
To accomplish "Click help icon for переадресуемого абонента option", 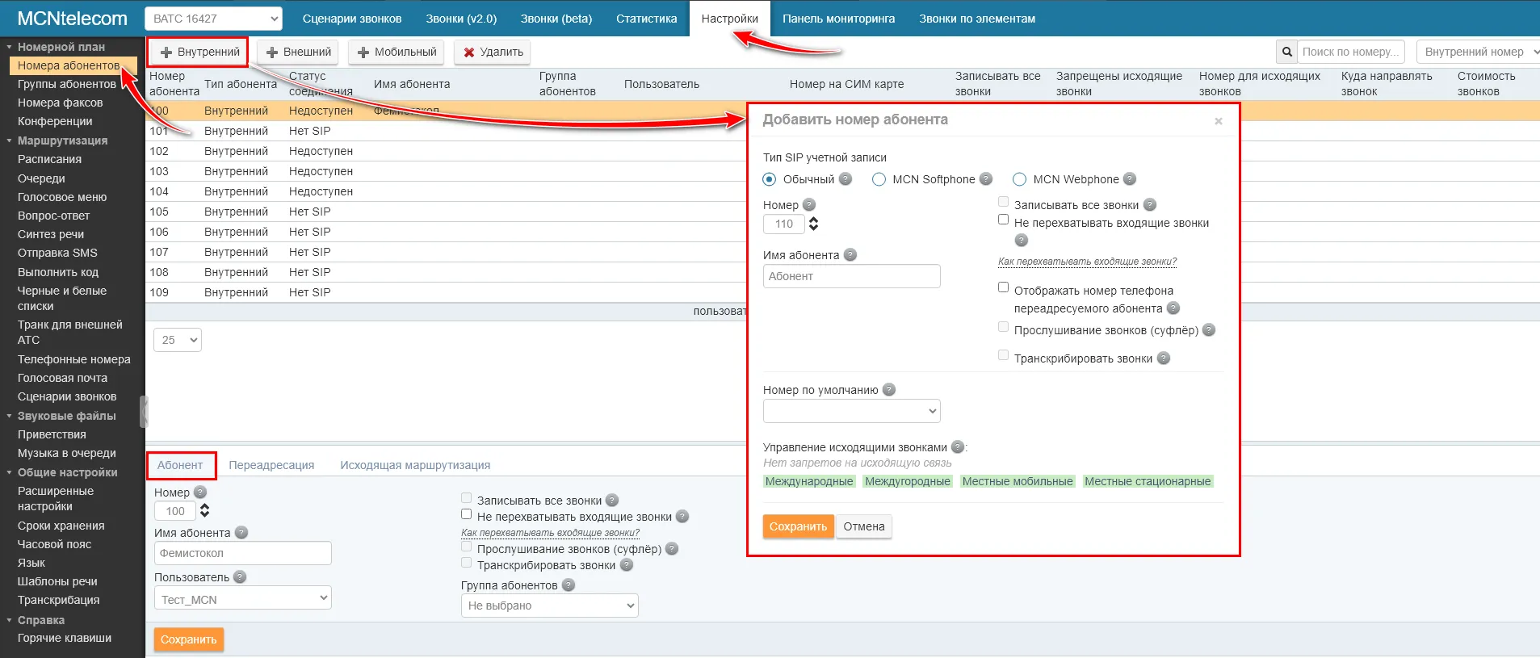I will tap(1173, 308).
